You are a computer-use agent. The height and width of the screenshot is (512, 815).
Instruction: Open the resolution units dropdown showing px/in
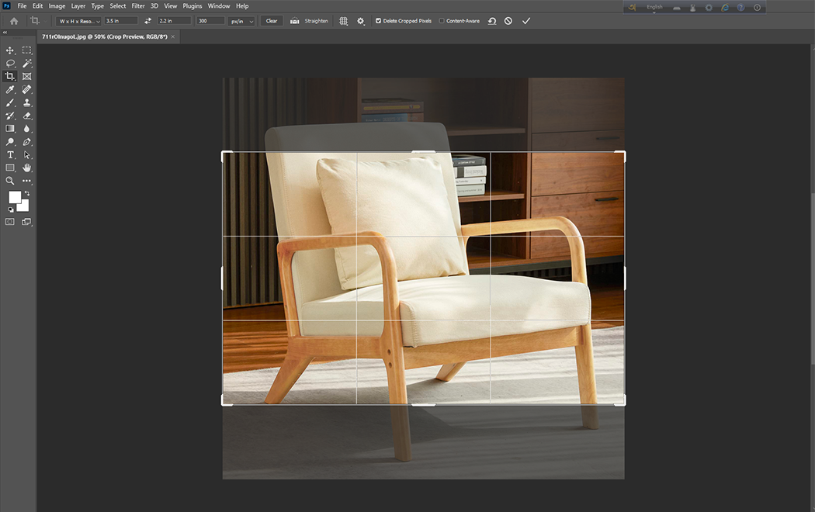coord(241,21)
